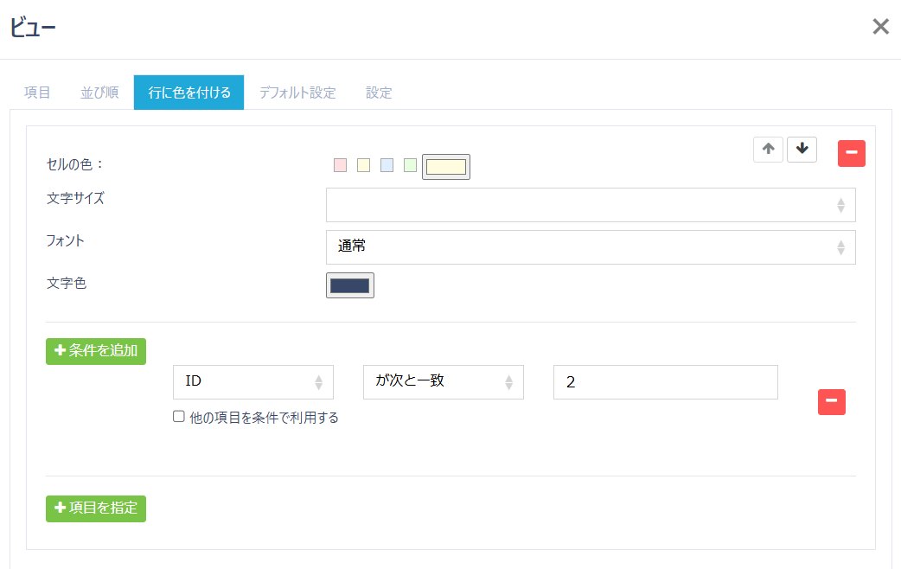Expand the フォント dropdown showing 通常
Screen dimensions: 901x569
[591, 246]
